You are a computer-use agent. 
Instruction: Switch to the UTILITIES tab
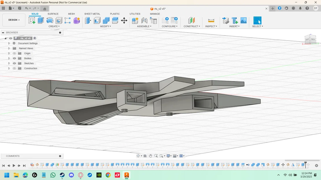pyautogui.click(x=135, y=14)
